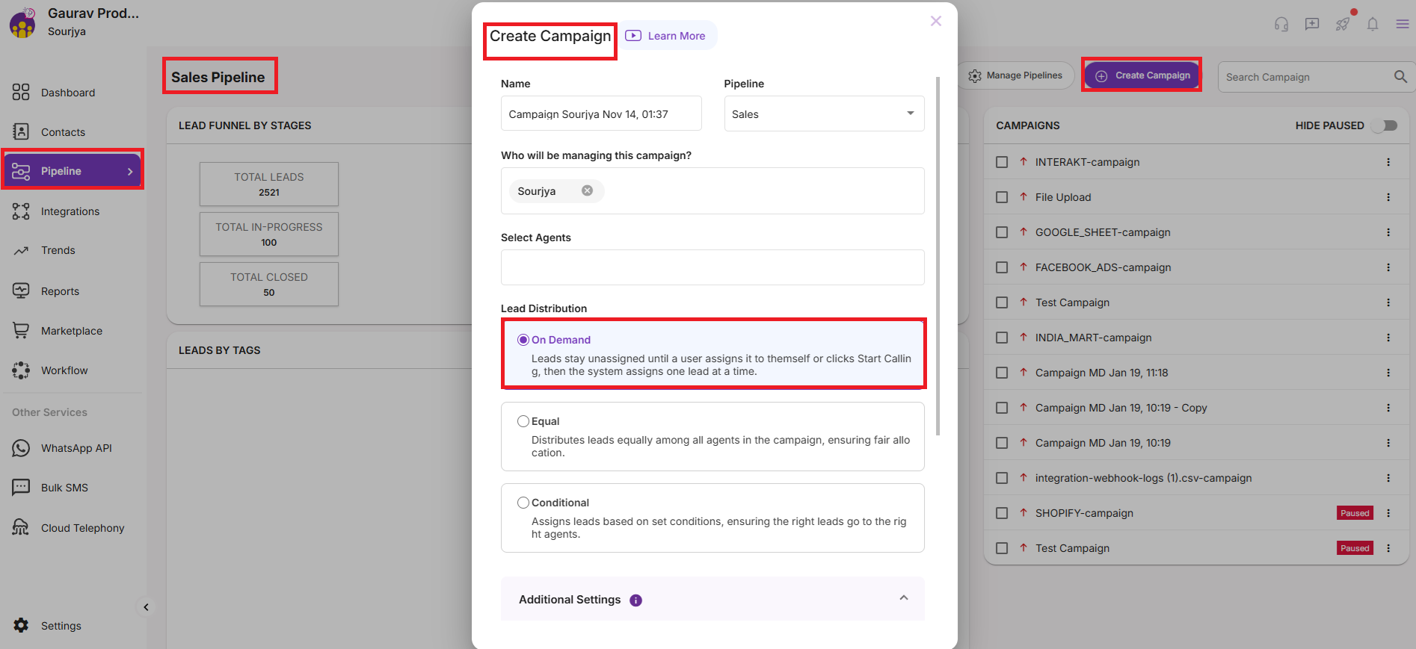Click the Select Agents input field
Image resolution: width=1416 pixels, height=649 pixels.
click(712, 267)
